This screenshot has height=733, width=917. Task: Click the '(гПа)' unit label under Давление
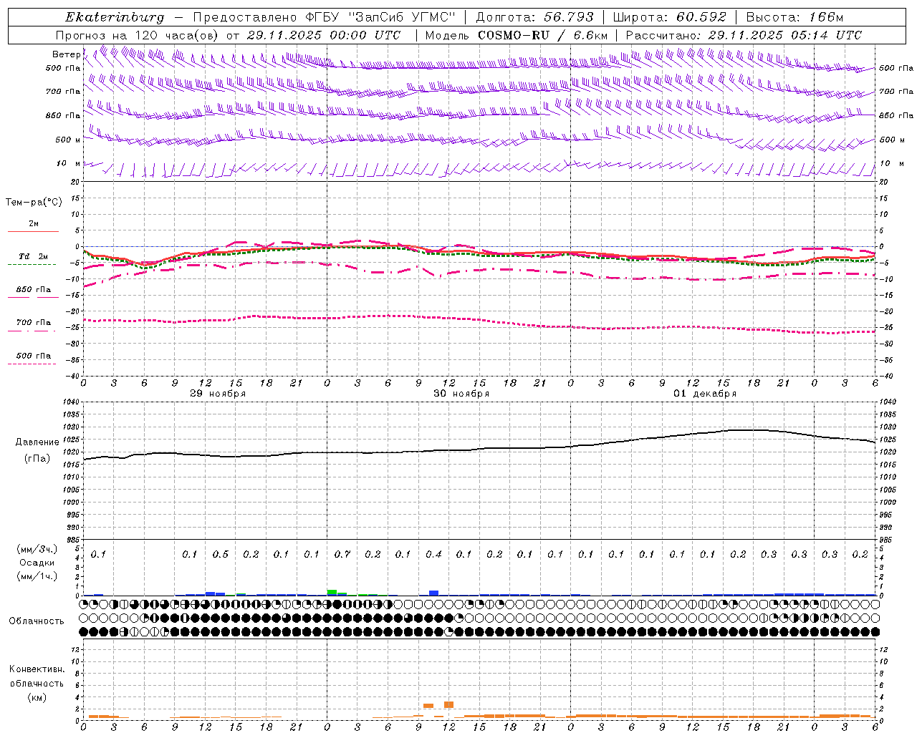(x=37, y=458)
